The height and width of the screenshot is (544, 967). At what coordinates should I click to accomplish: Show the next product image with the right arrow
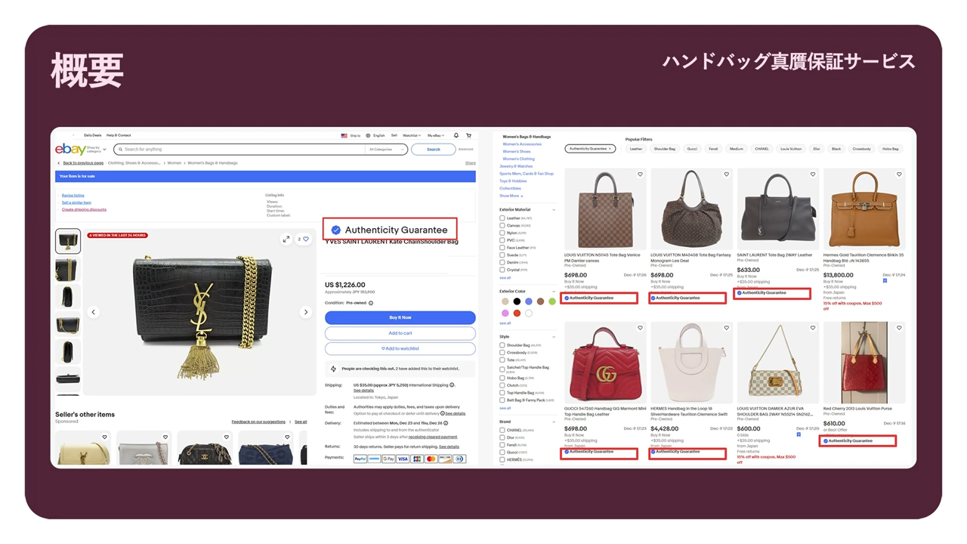click(306, 312)
